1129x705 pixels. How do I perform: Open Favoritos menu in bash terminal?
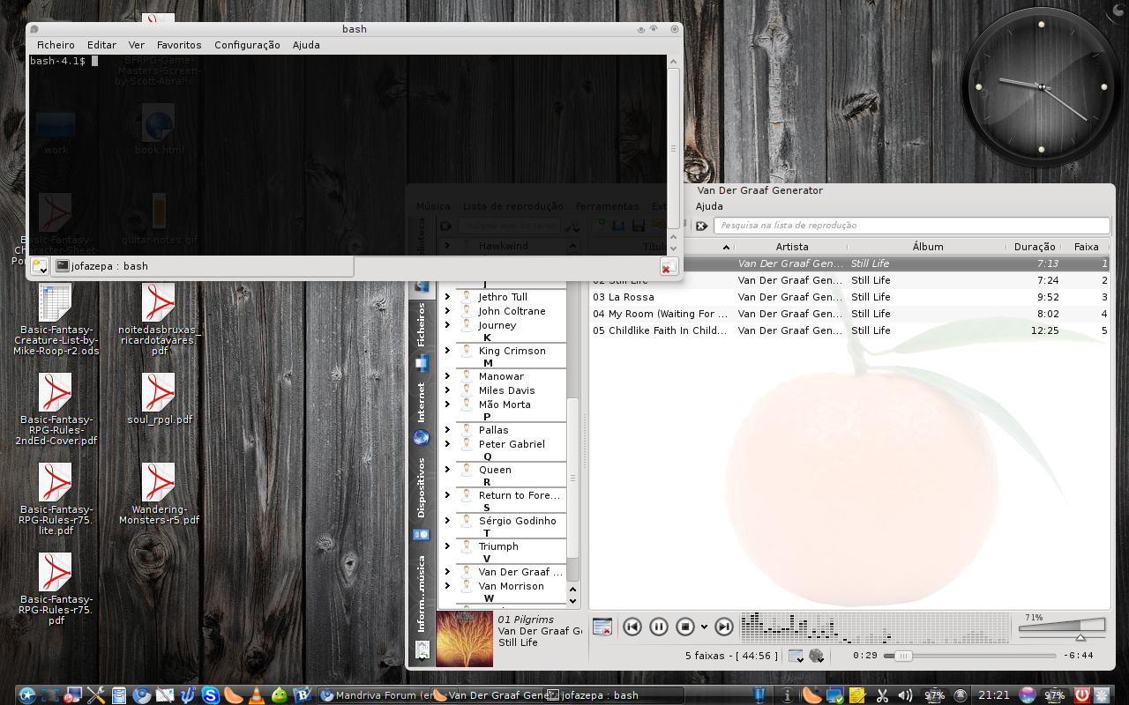tap(179, 45)
